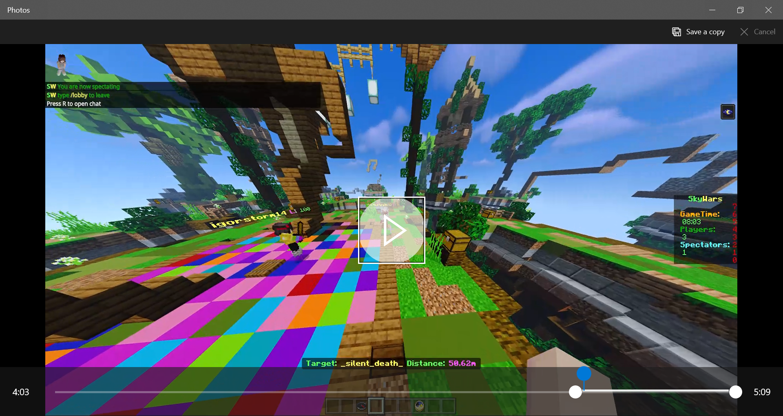Click the Target _silent_death_ distance label
Viewport: 783px width, 416px height.
click(x=391, y=363)
